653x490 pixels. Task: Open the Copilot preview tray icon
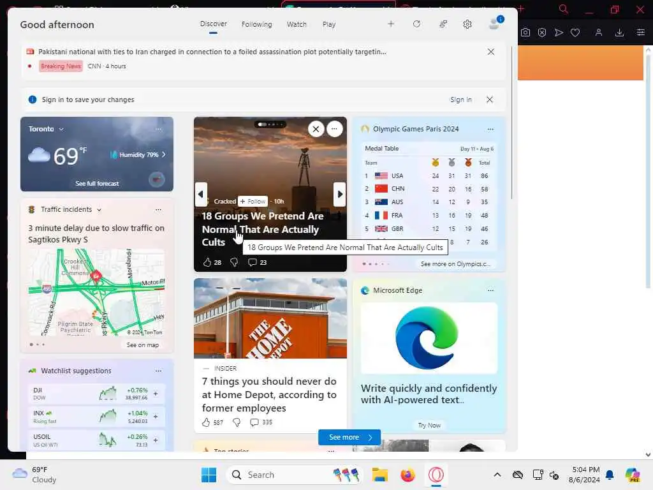click(x=633, y=475)
